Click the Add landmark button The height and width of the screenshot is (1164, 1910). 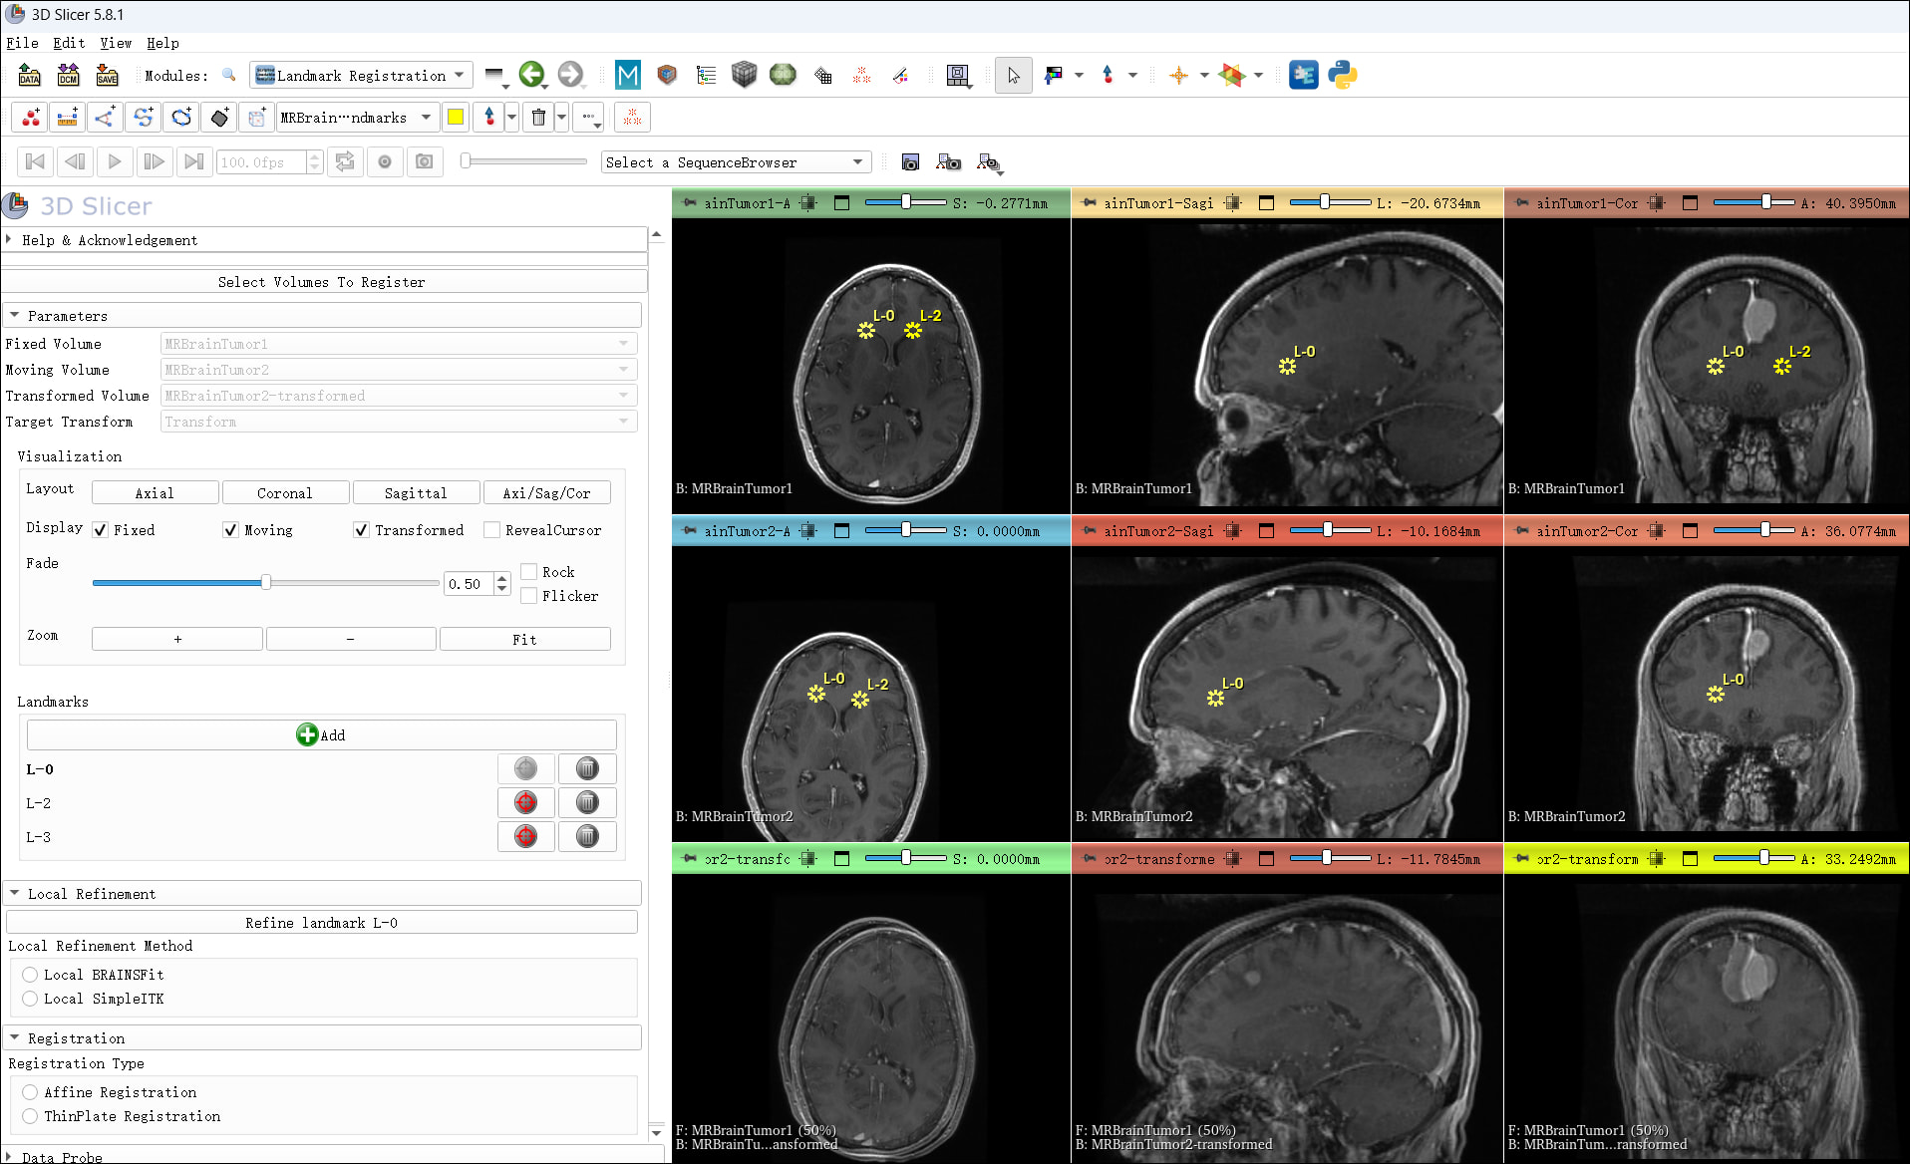coord(321,734)
